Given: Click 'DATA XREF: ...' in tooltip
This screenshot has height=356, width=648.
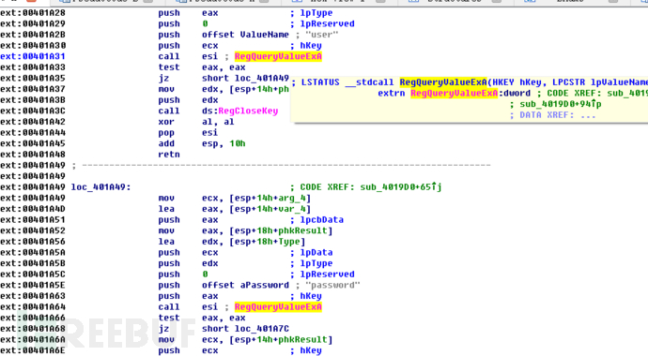Looking at the screenshot, I should point(558,115).
